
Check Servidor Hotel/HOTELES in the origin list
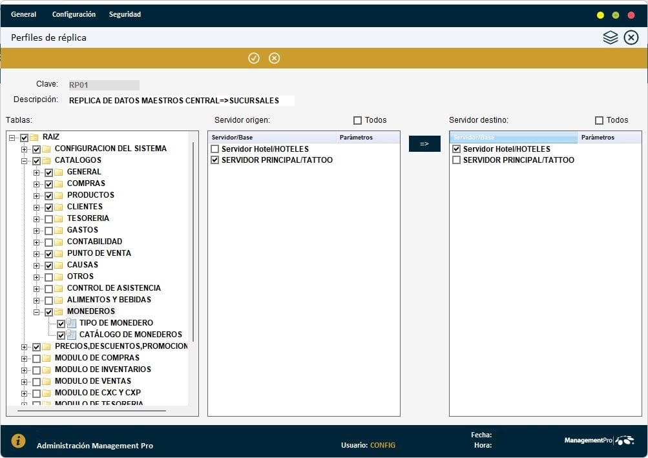[214, 149]
